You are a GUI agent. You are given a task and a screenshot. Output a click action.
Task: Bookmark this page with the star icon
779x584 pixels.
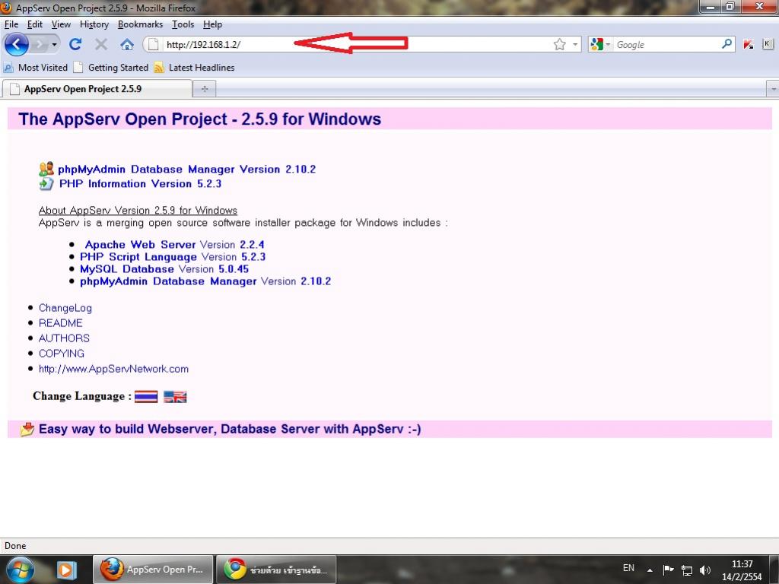559,45
